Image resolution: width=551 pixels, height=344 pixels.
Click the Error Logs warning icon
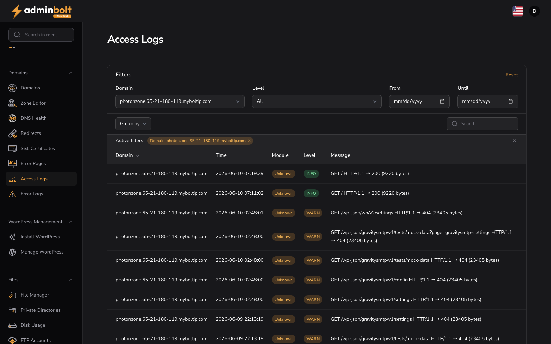[12, 194]
